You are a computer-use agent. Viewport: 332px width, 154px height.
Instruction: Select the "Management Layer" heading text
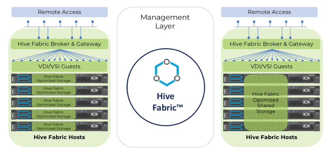click(x=165, y=22)
